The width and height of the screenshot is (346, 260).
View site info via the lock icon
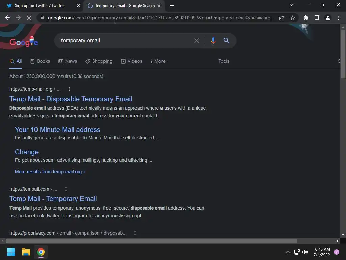(x=43, y=18)
